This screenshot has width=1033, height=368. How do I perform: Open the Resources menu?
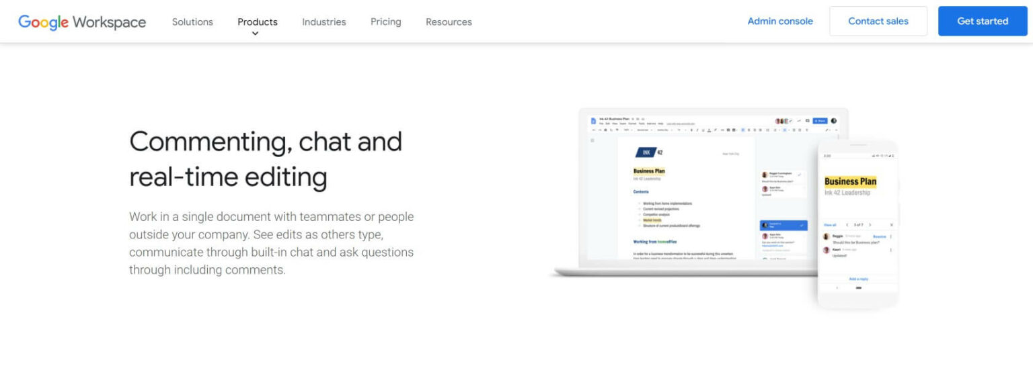[x=449, y=21]
